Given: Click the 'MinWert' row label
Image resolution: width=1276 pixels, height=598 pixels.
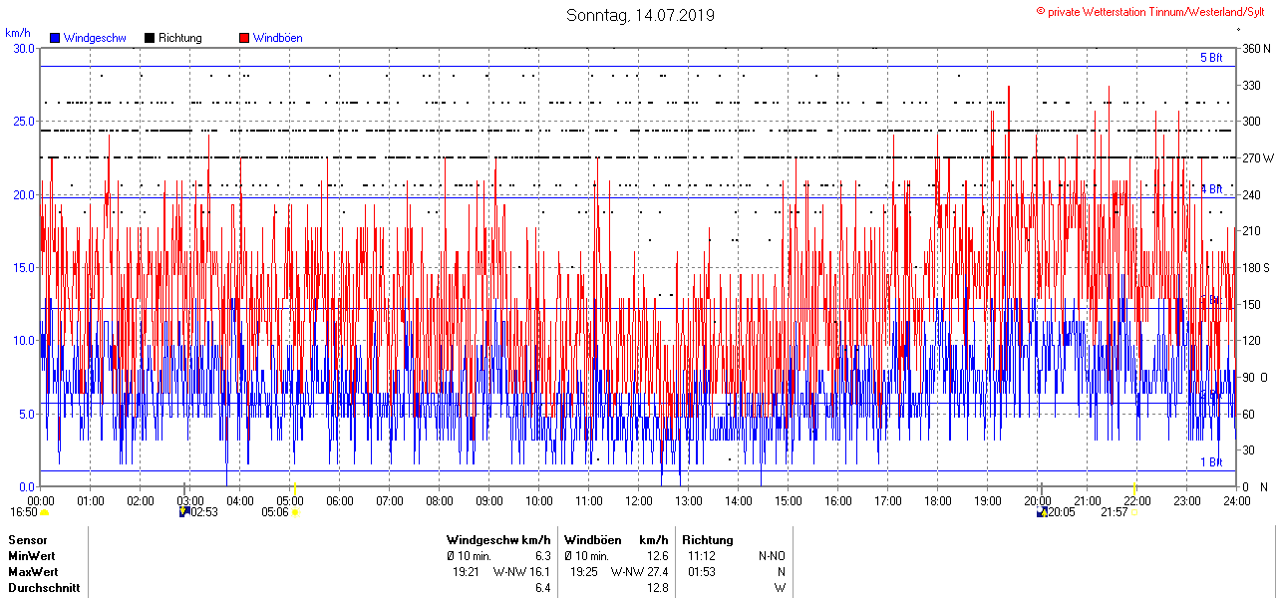Looking at the screenshot, I should tap(32, 556).
